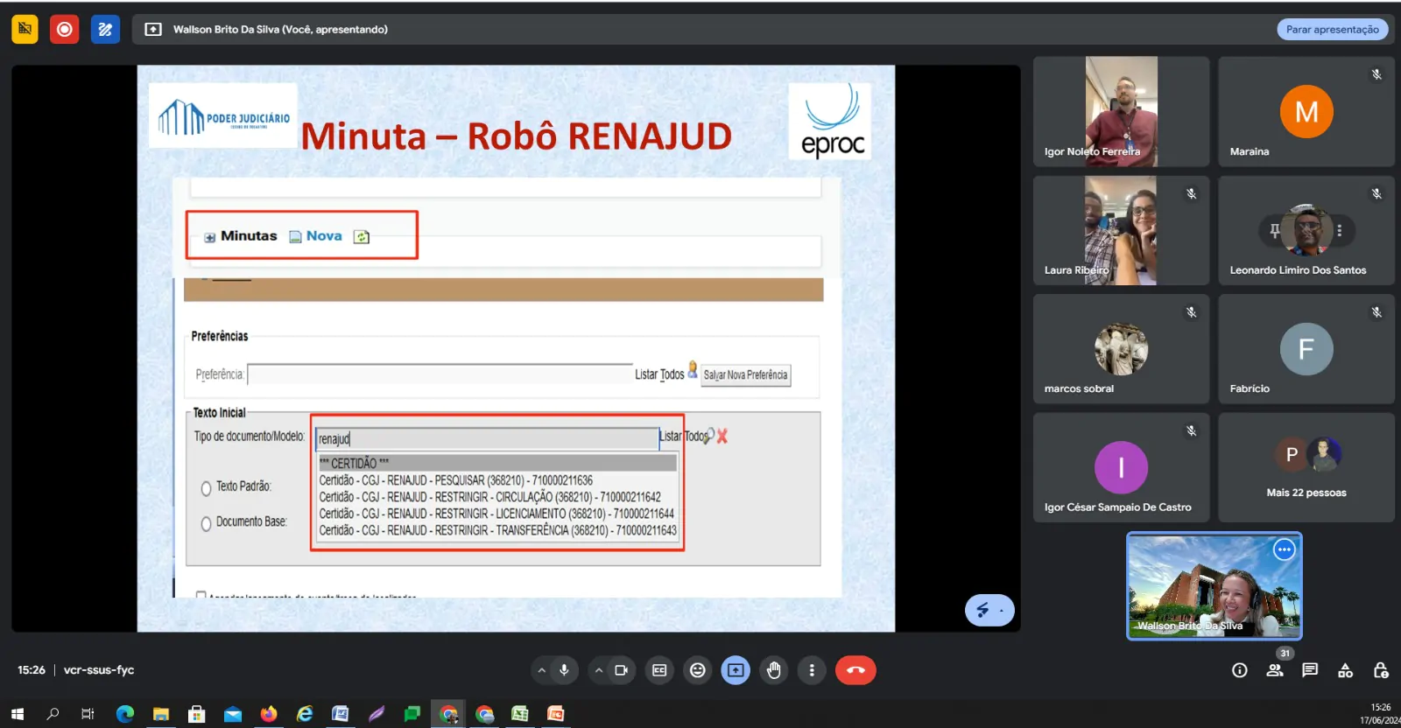Image resolution: width=1401 pixels, height=728 pixels.
Task: Open host controls lock icon
Action: (1381, 670)
